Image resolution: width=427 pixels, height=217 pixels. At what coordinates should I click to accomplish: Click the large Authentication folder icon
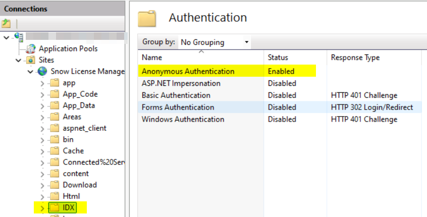pos(147,18)
